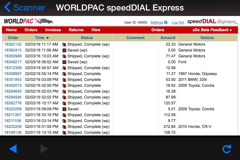
Task: Open the Returns menu
Action: click(76, 30)
